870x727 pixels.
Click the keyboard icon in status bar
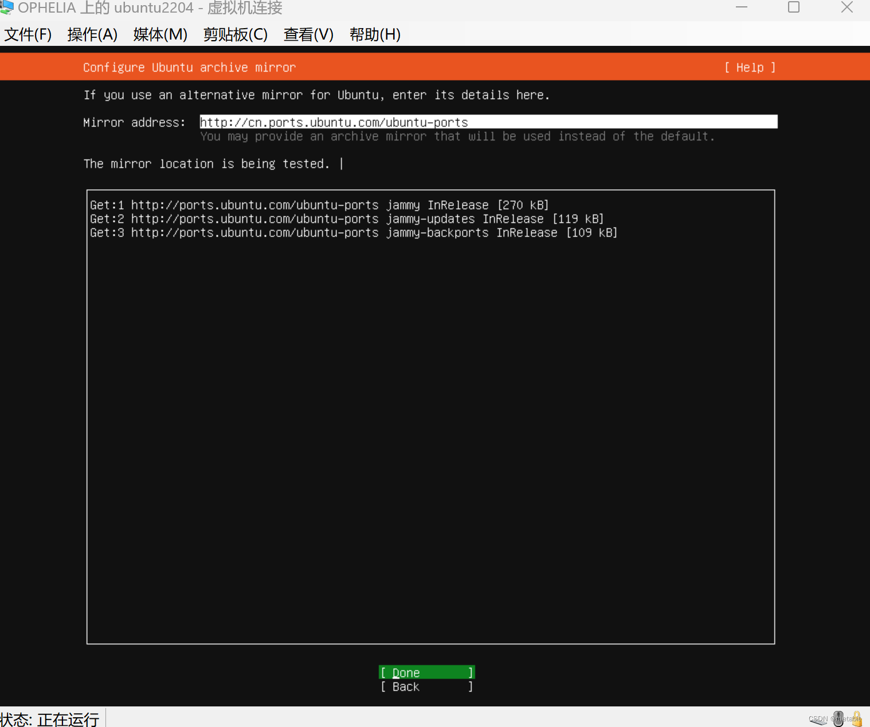[x=818, y=720]
